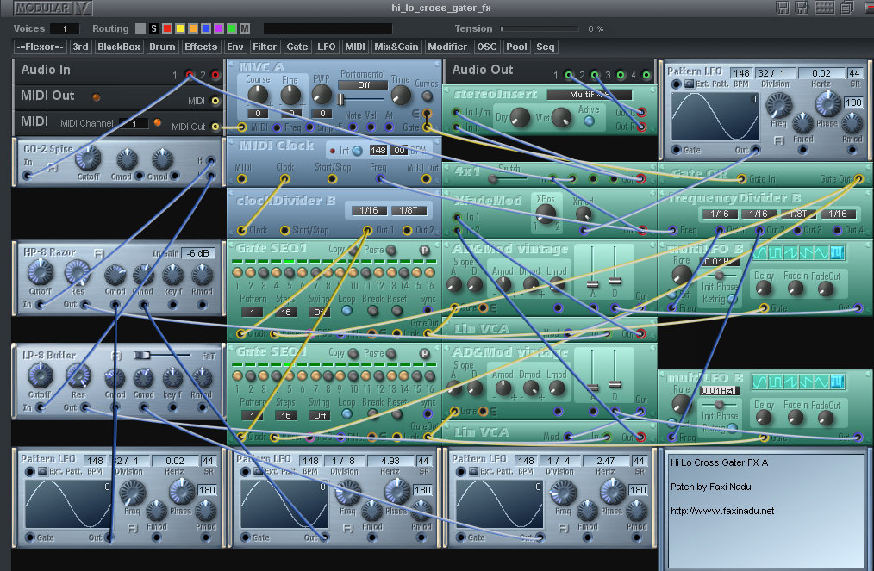Open the Filter module menu
The image size is (874, 571).
click(x=265, y=47)
